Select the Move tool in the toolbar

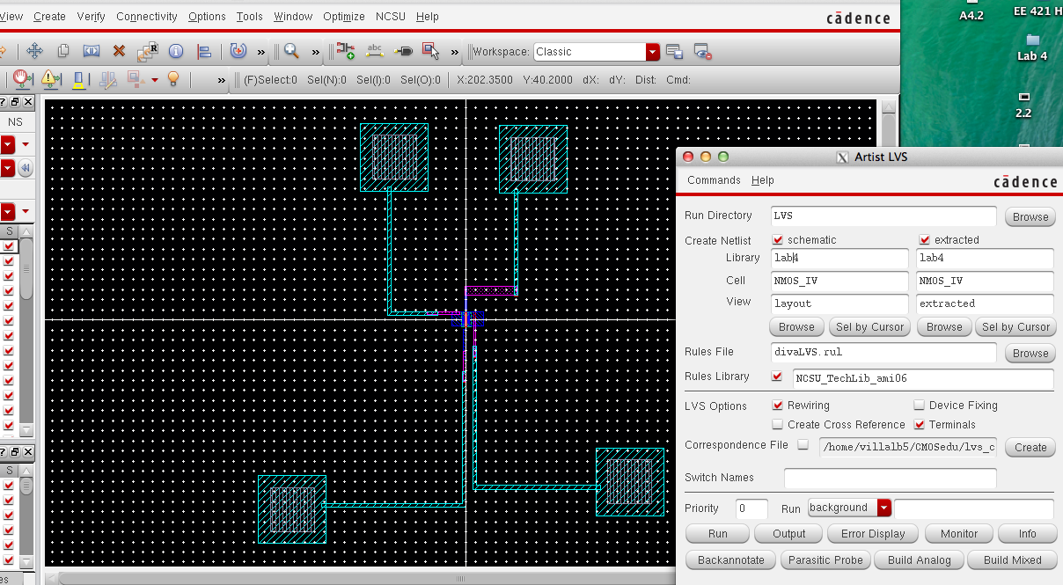click(35, 51)
